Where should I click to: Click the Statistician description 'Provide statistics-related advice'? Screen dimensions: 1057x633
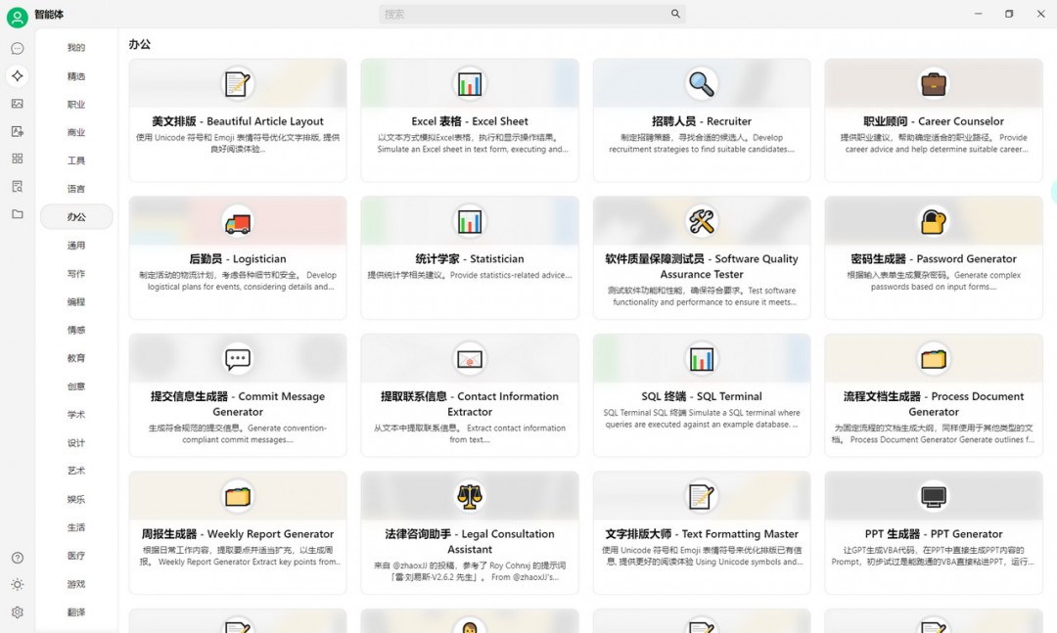(510, 275)
